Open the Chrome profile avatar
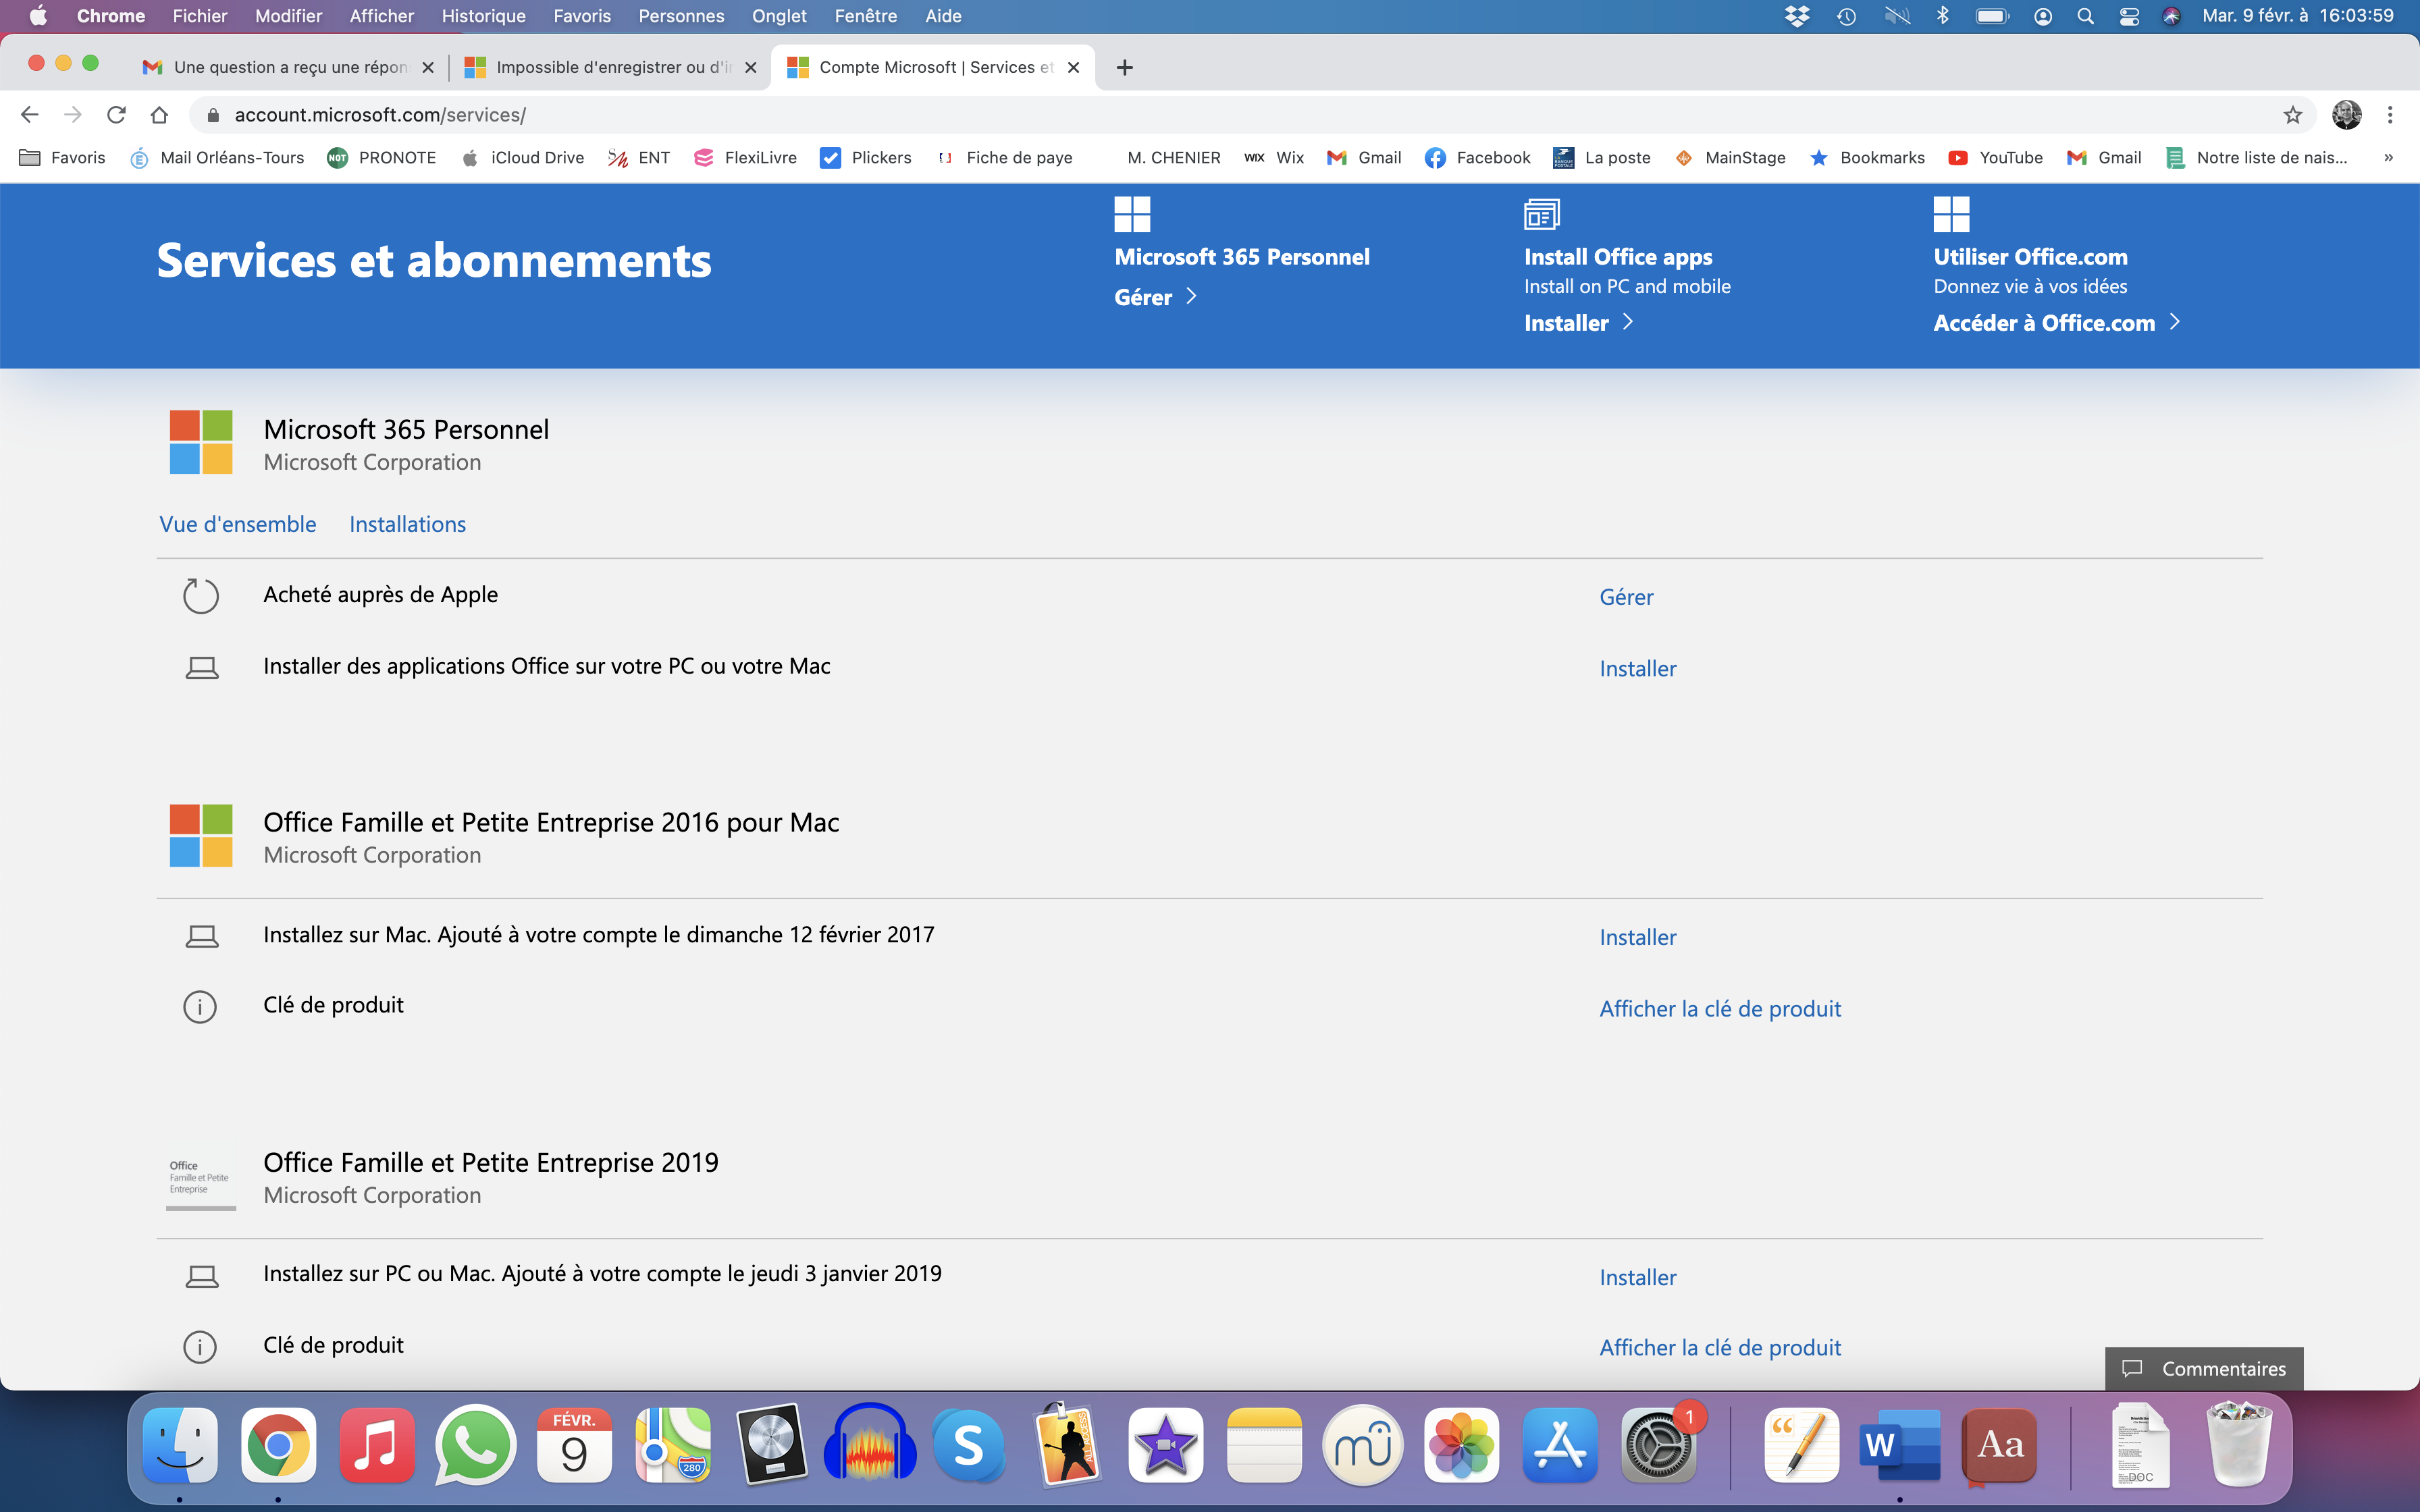The height and width of the screenshot is (1512, 2420). click(2346, 115)
